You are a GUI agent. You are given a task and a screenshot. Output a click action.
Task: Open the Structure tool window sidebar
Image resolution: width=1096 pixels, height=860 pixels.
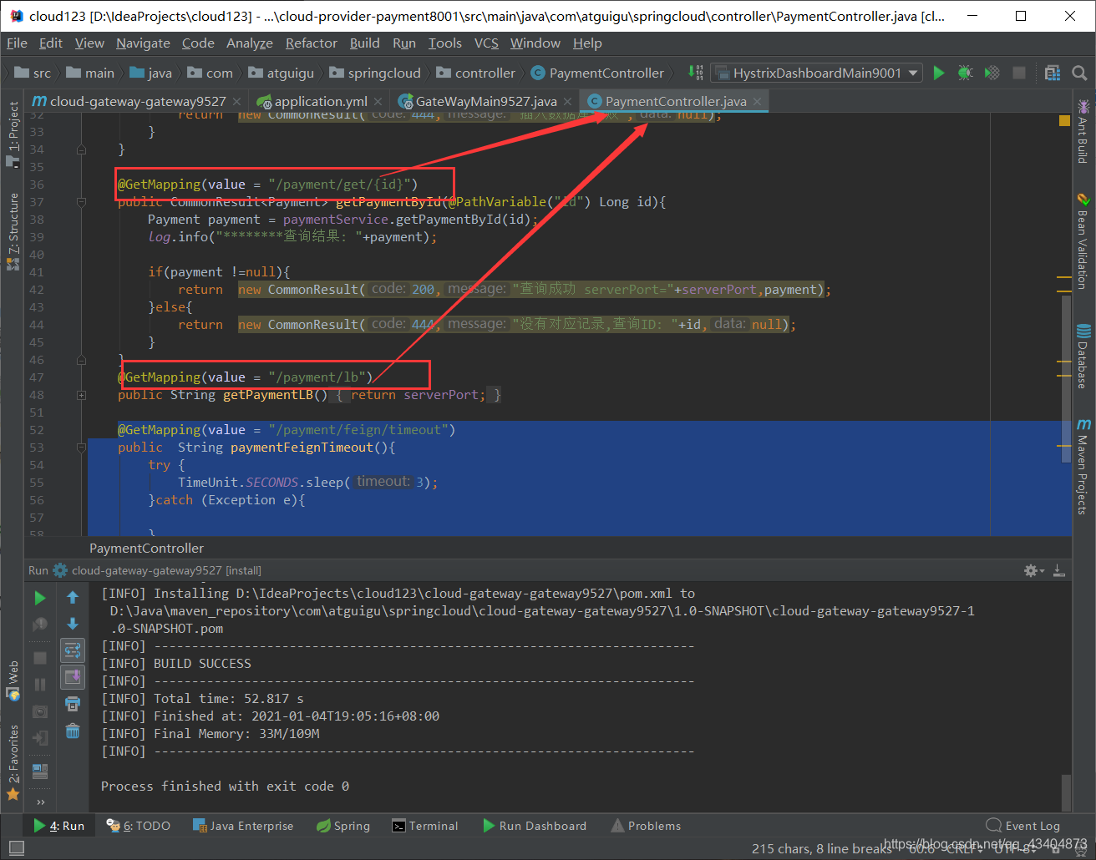(13, 232)
